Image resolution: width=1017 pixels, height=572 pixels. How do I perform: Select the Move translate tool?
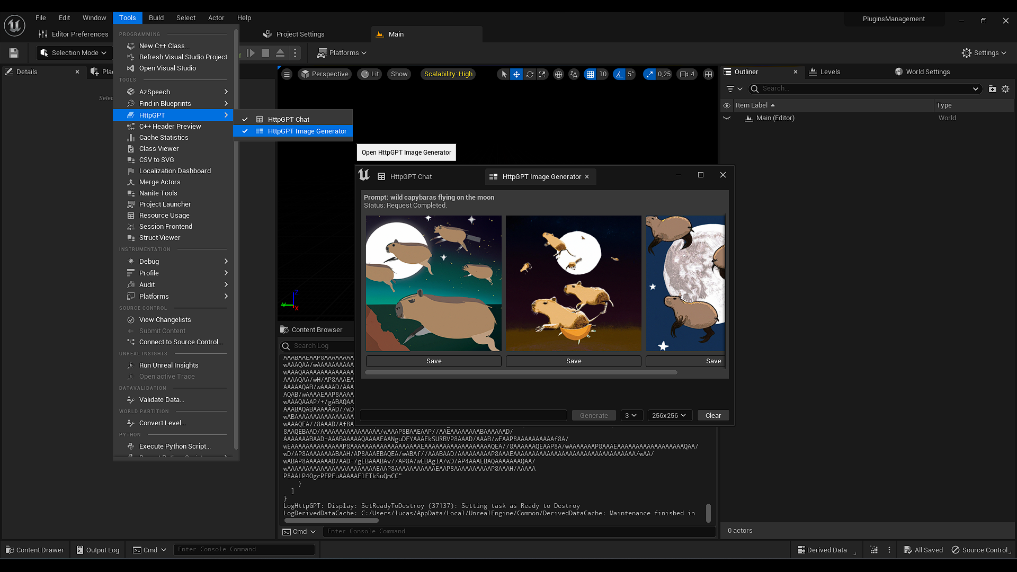pyautogui.click(x=516, y=74)
